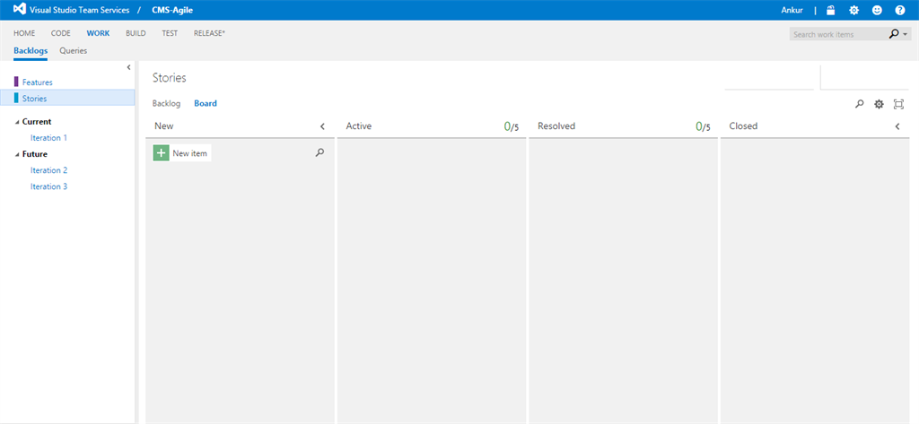
Task: Click the smiley feedback icon
Action: (x=877, y=10)
